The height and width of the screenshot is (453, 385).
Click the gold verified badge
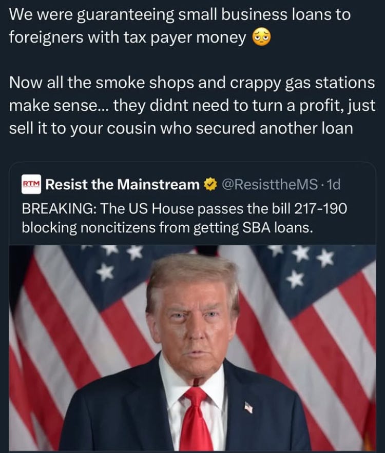(210, 184)
